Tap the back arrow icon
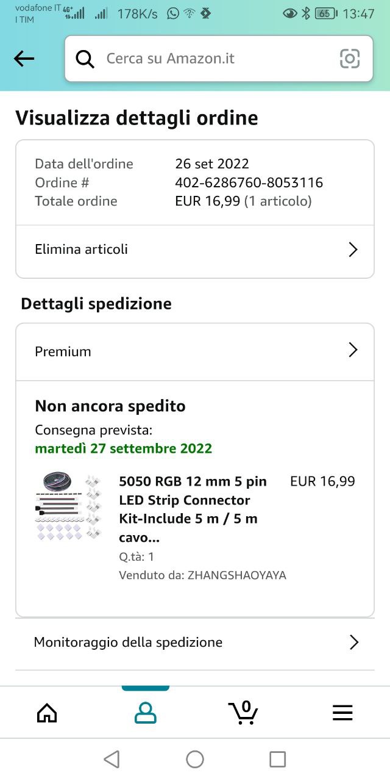The width and height of the screenshot is (390, 781). tap(24, 59)
